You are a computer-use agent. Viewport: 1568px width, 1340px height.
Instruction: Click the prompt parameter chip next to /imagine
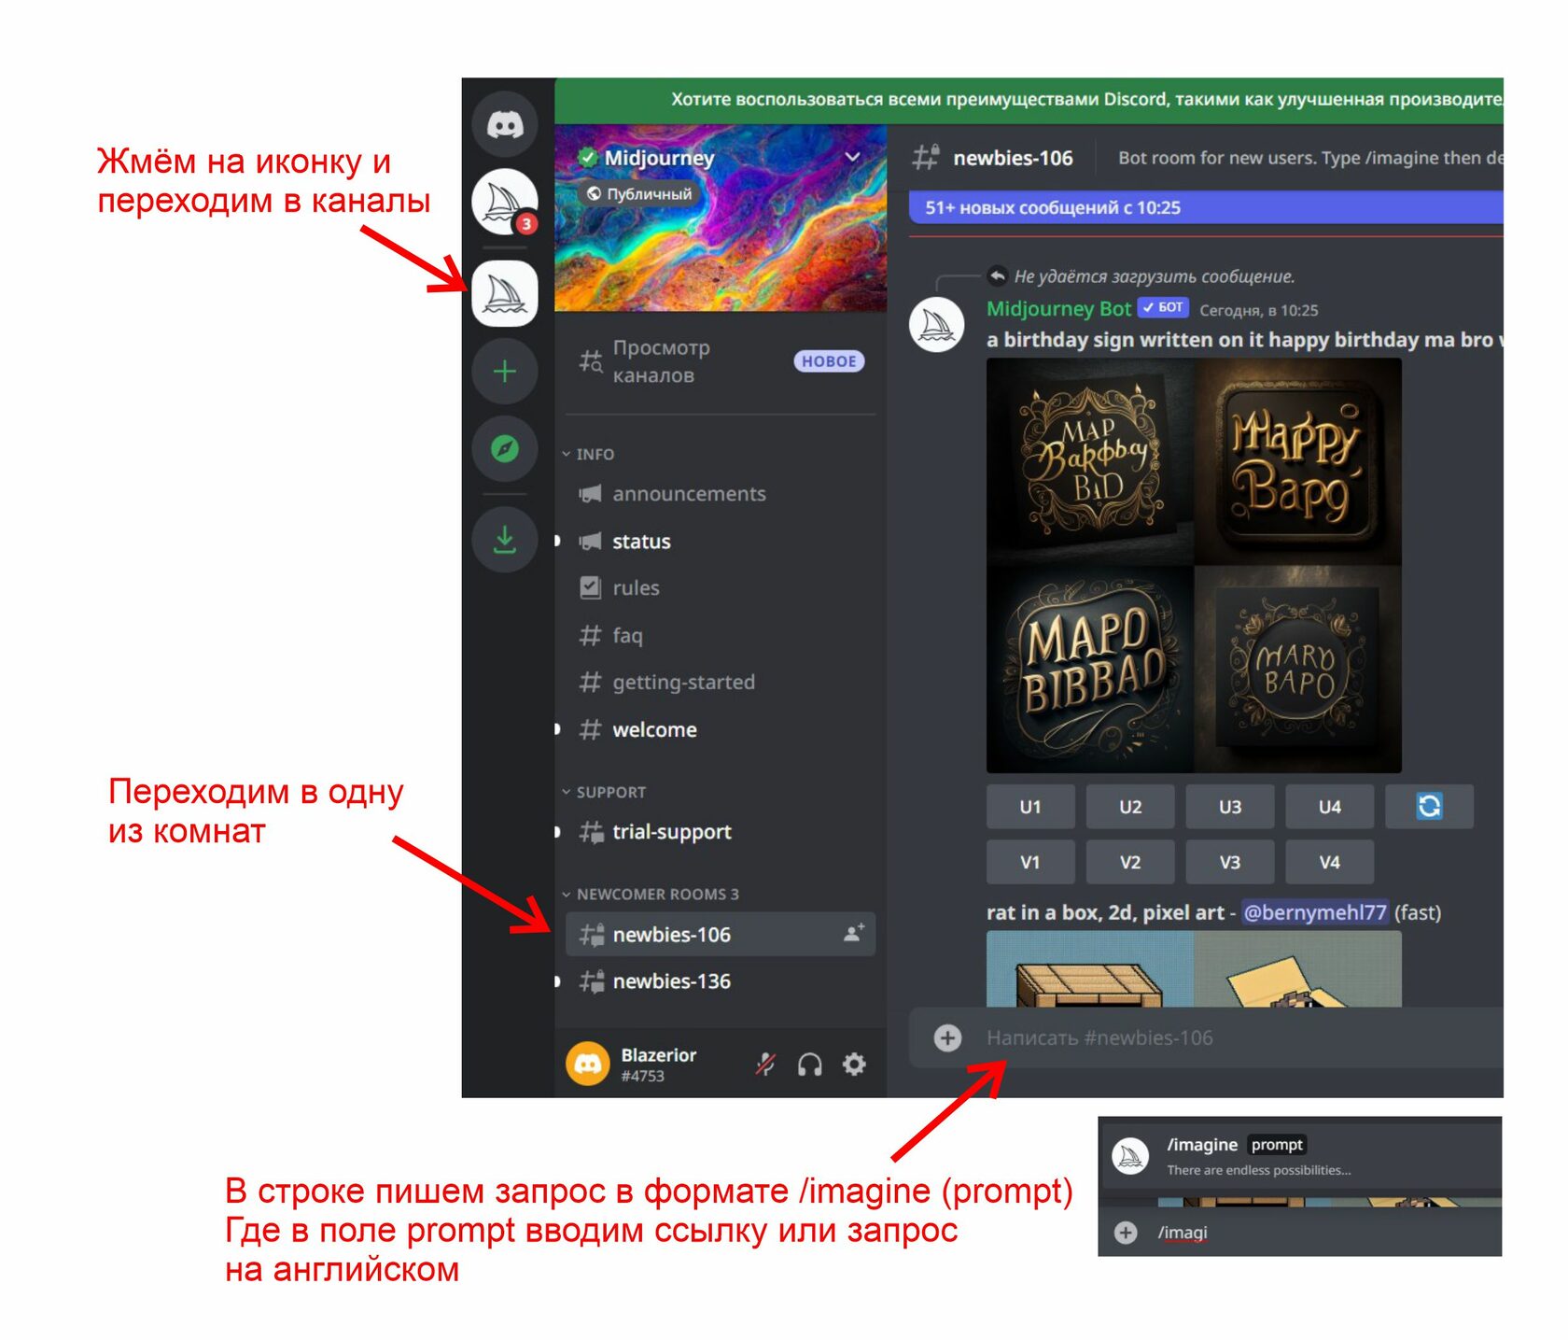[x=1277, y=1145]
